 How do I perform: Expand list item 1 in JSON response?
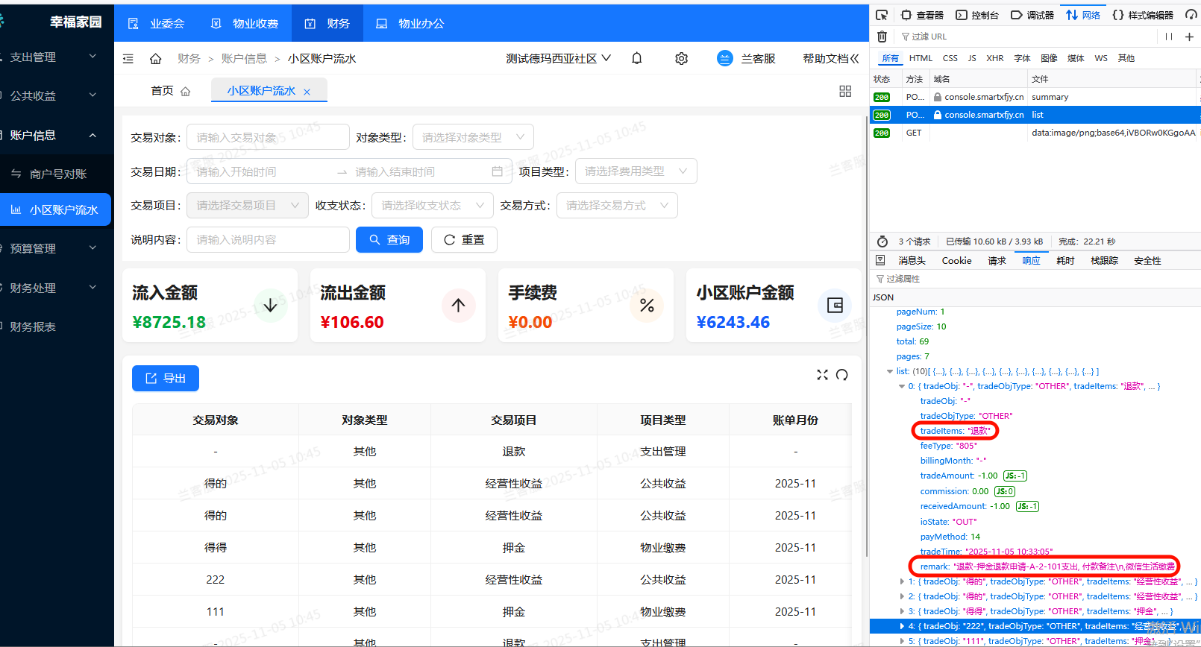click(902, 581)
